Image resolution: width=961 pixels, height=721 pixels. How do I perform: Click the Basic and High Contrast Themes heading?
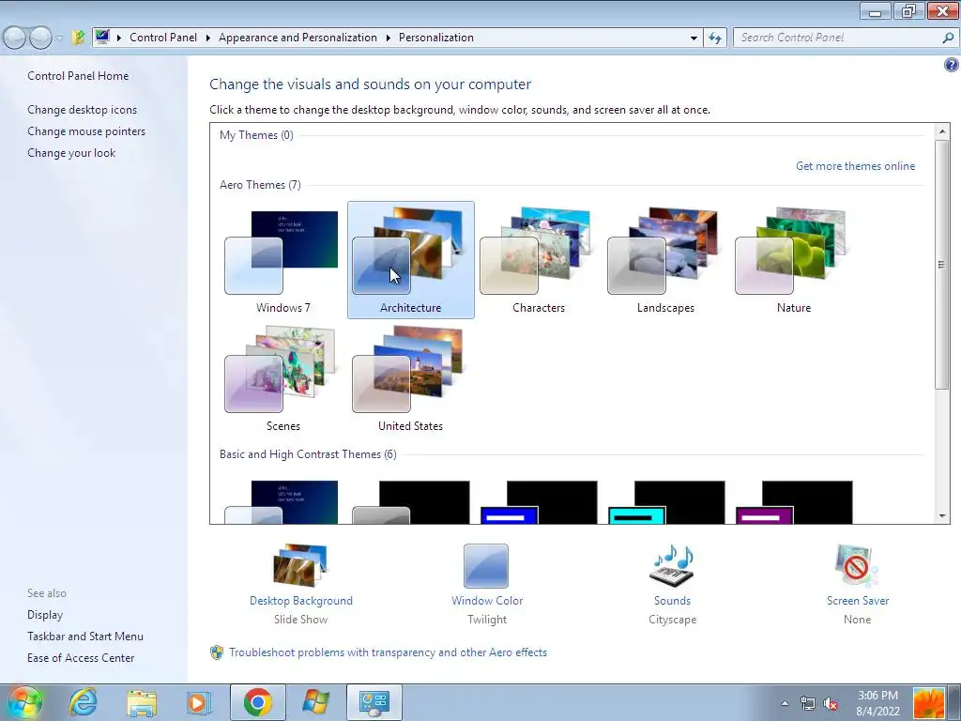point(308,454)
